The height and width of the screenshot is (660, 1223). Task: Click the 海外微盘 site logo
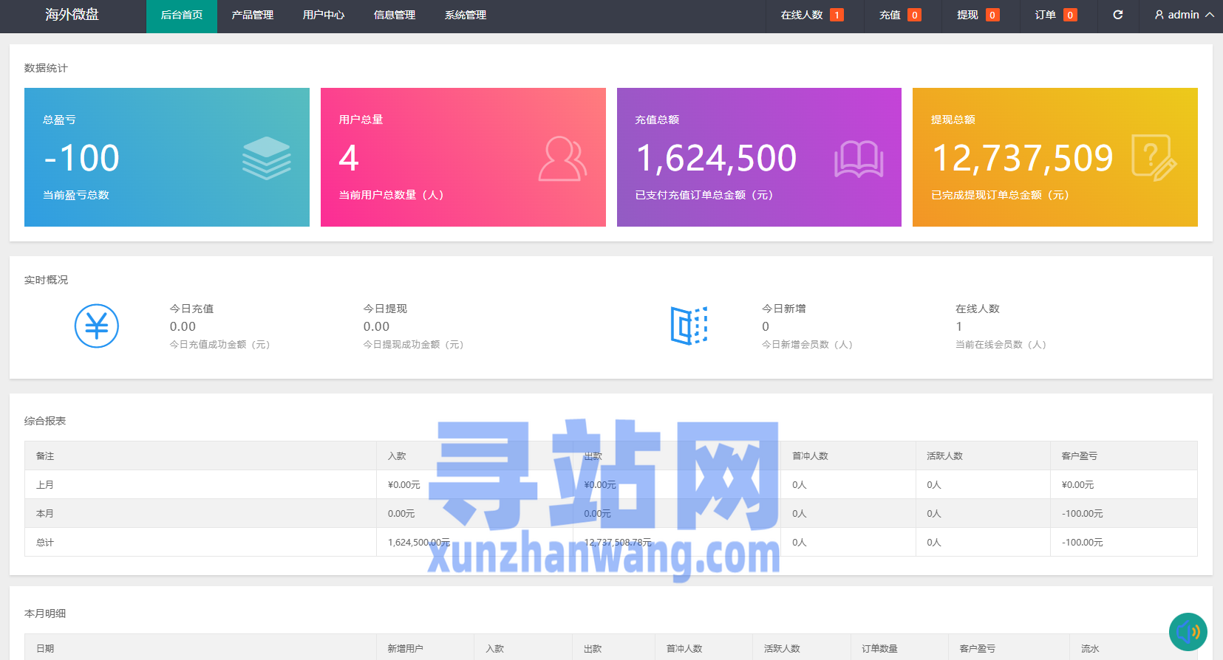(72, 15)
